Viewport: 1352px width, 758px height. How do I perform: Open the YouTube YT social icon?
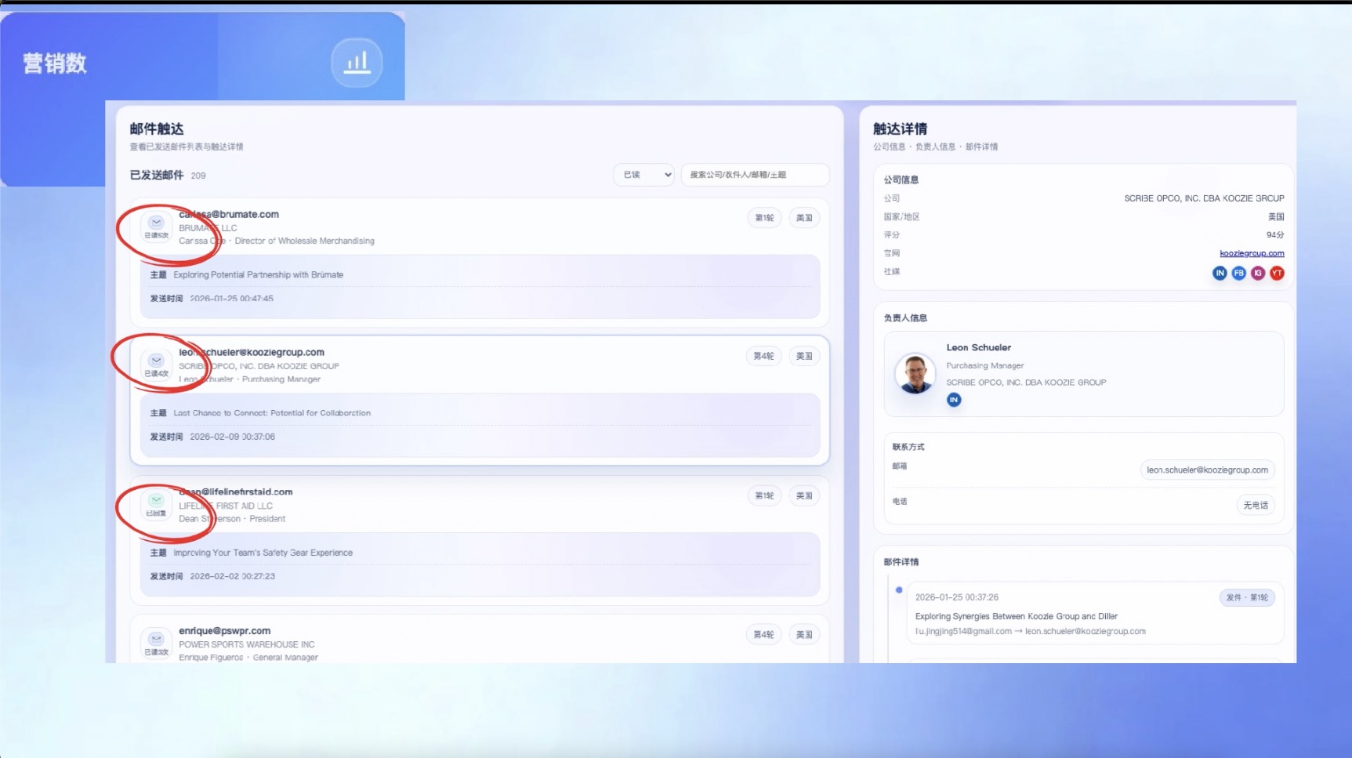[x=1277, y=273]
